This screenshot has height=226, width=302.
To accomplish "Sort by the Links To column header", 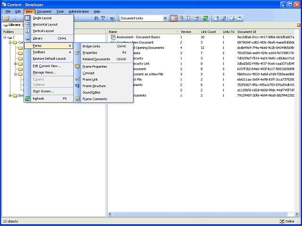I will coord(229,32).
